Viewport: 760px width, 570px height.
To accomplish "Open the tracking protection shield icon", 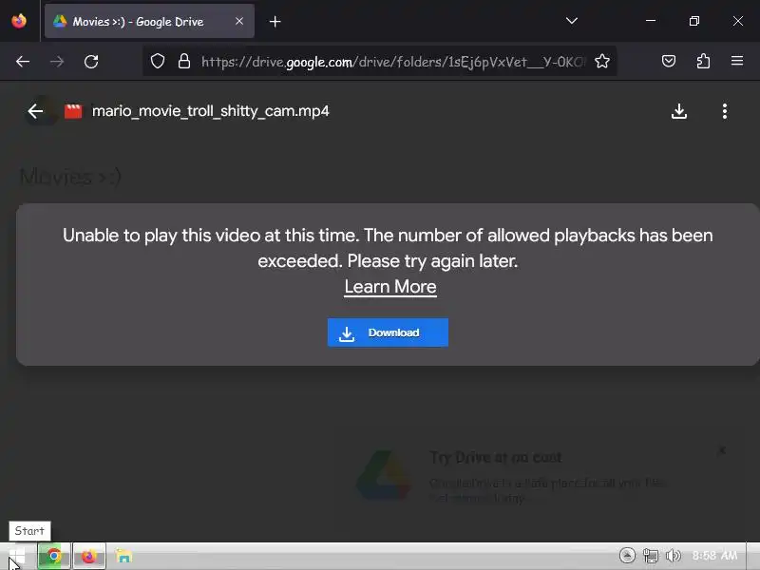I will [x=158, y=61].
